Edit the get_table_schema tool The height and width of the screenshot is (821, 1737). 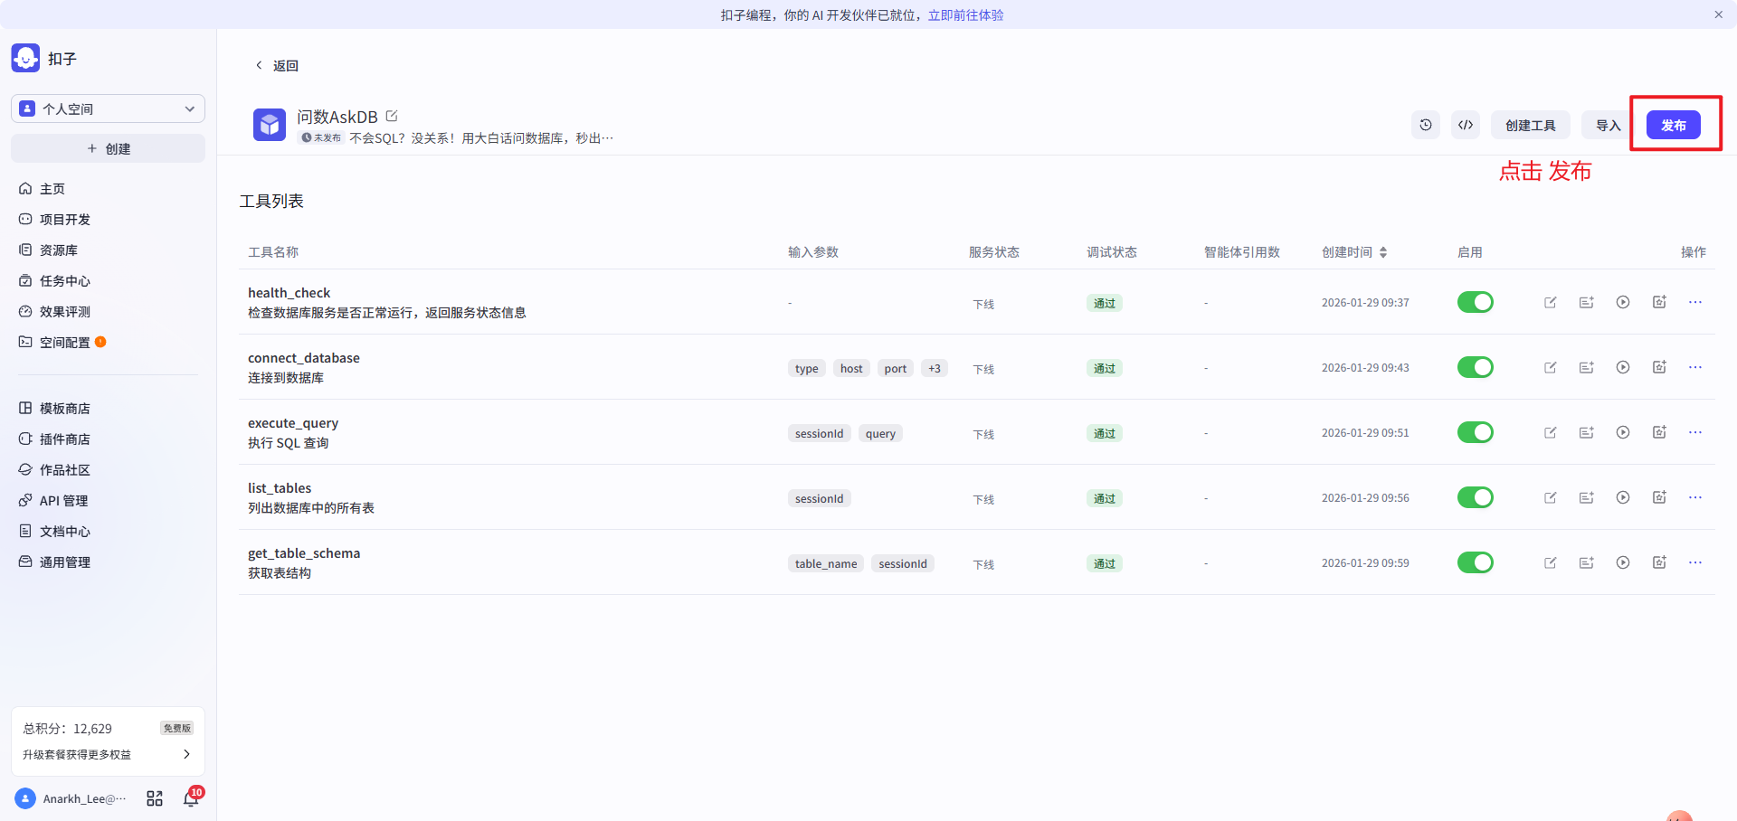(x=1551, y=562)
